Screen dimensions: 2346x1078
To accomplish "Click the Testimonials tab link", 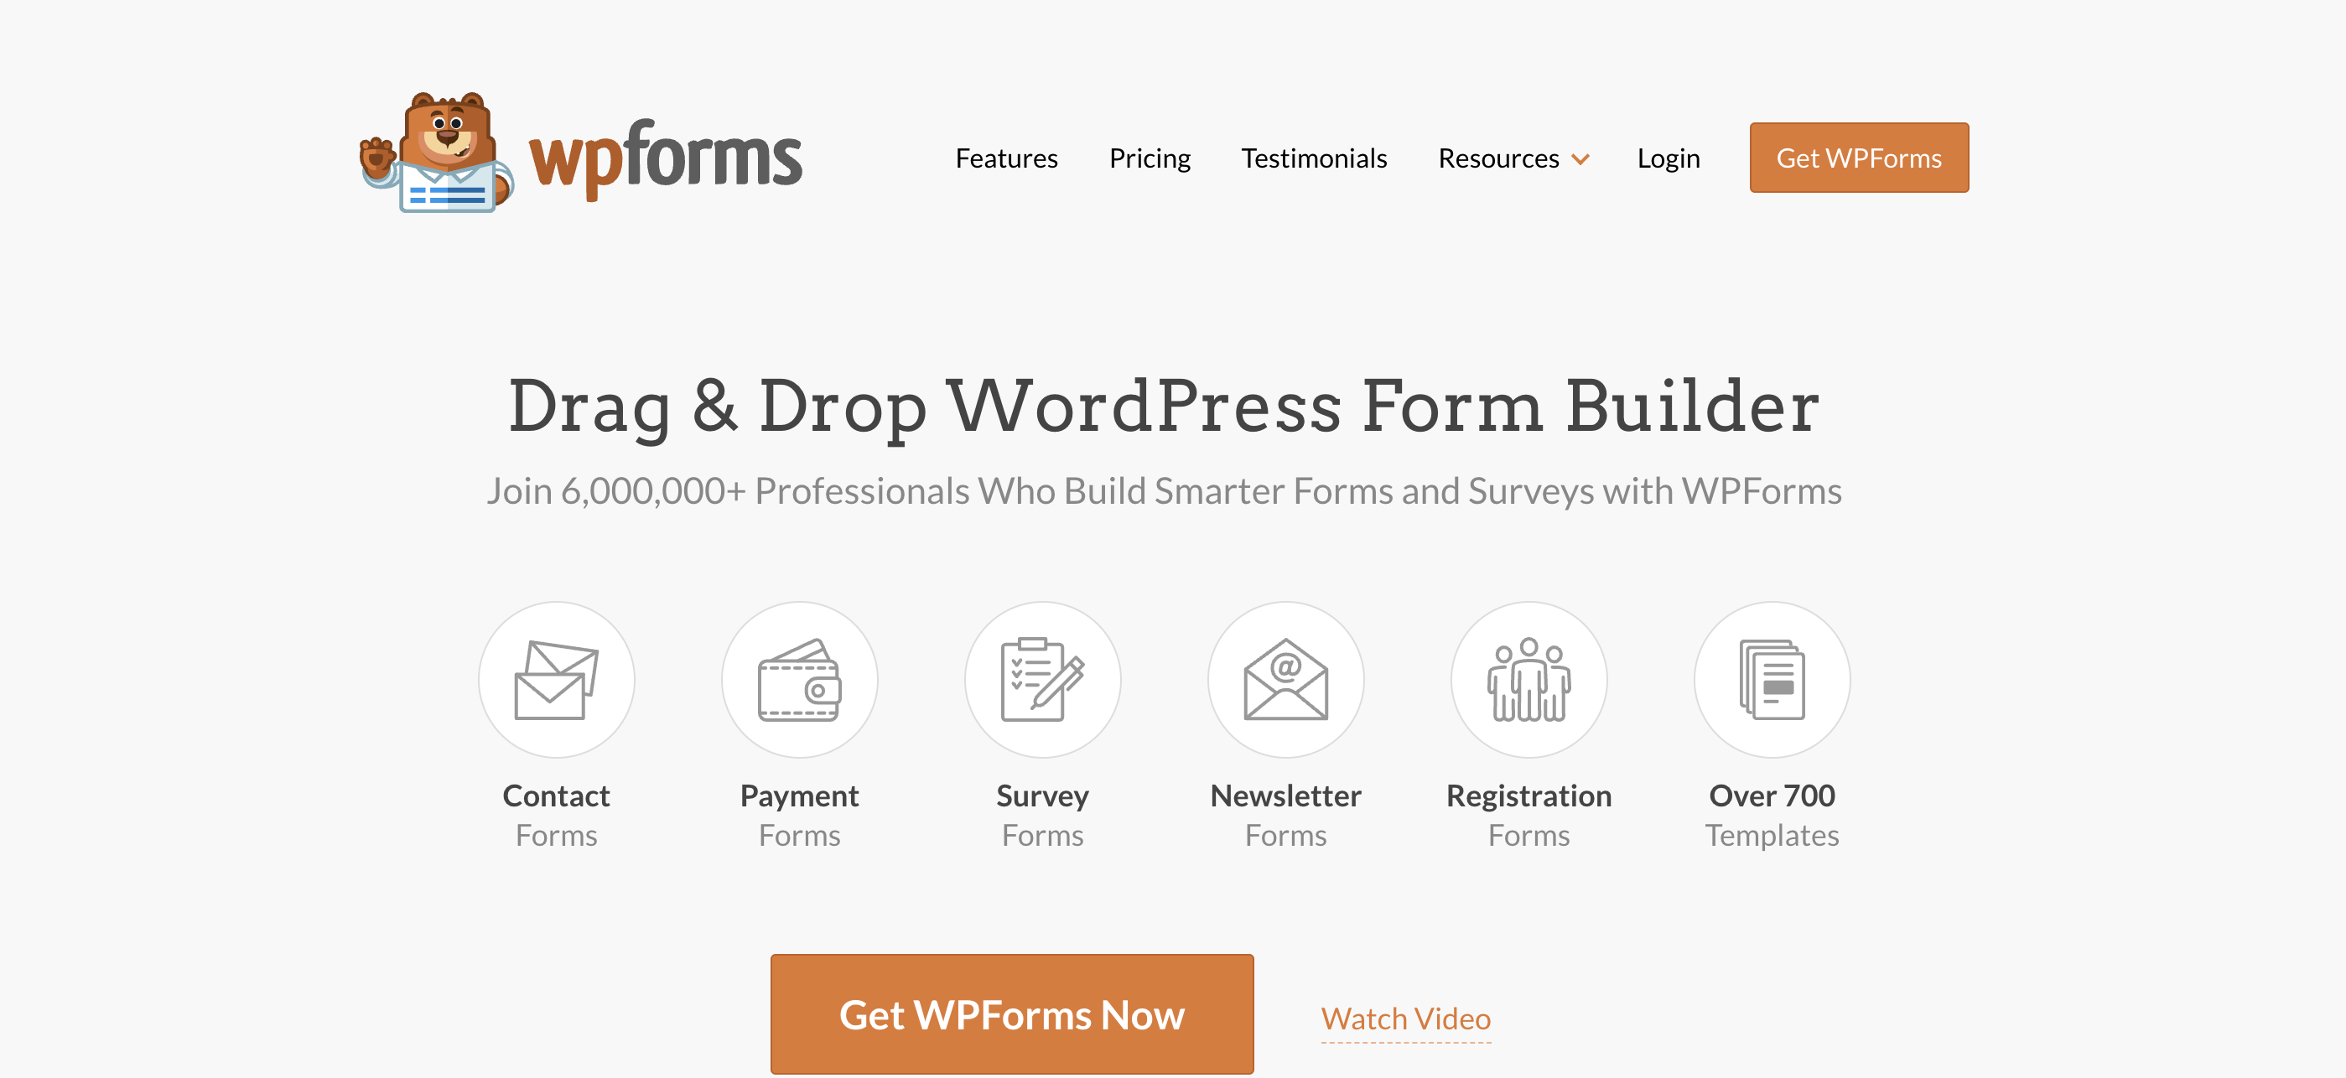I will click(1314, 155).
